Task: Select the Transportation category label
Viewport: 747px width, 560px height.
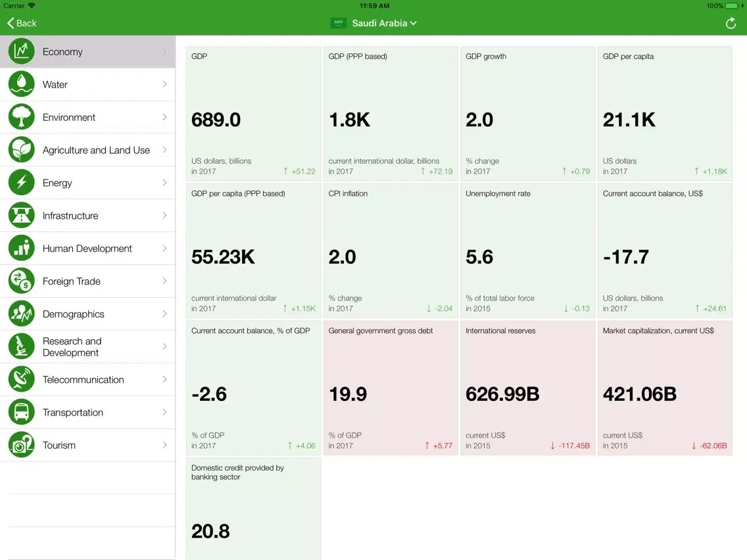Action: pos(73,412)
